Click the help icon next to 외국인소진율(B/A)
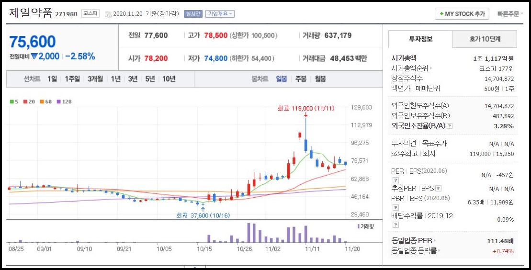 click(450, 126)
